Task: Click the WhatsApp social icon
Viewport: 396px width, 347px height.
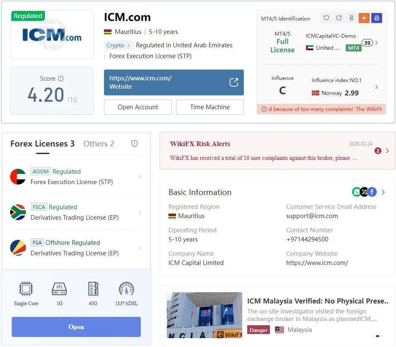Action: (x=356, y=192)
